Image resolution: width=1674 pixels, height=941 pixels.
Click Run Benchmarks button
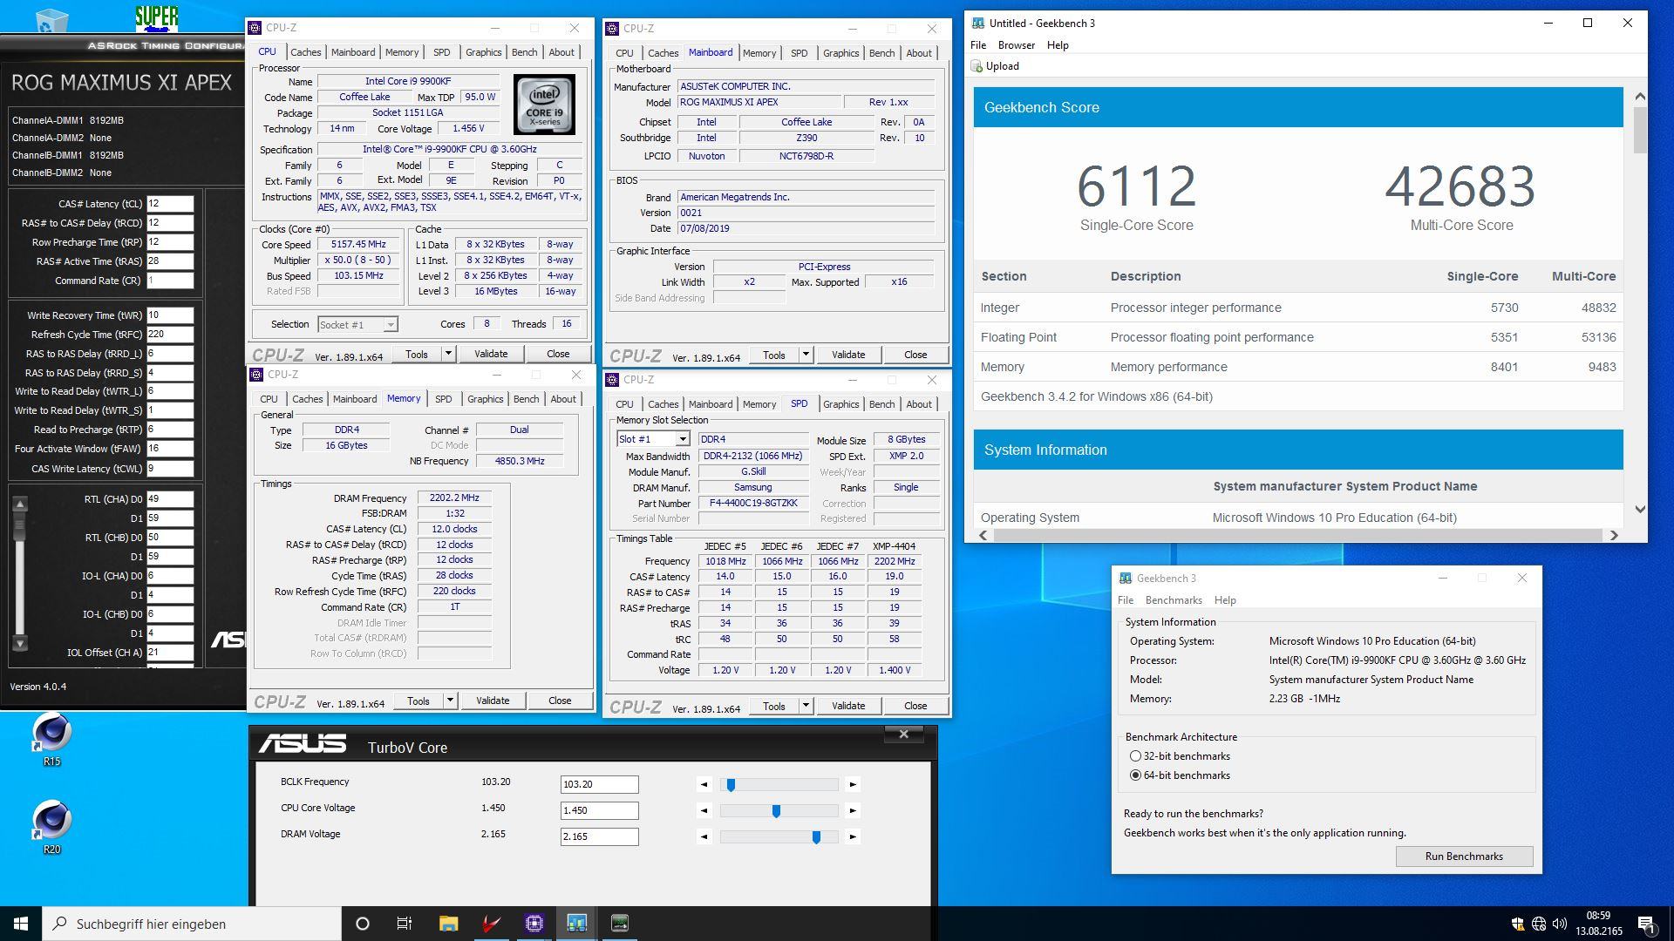click(1464, 856)
